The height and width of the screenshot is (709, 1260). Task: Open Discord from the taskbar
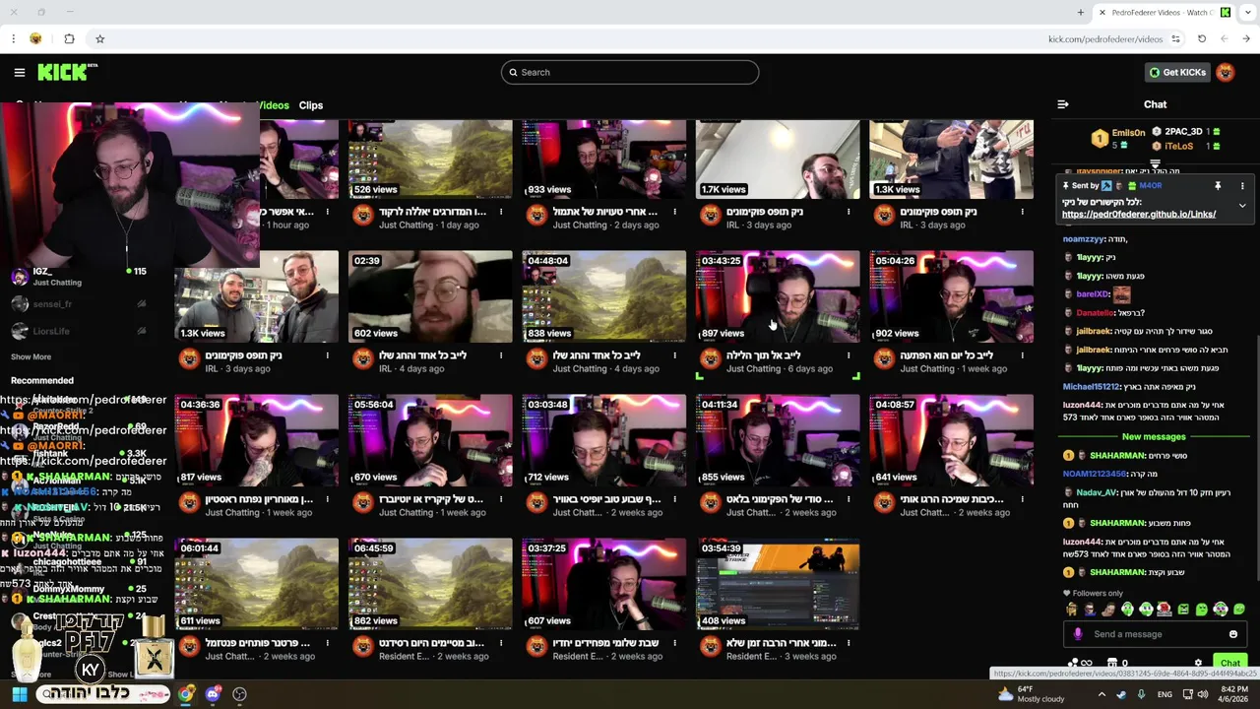click(x=213, y=694)
